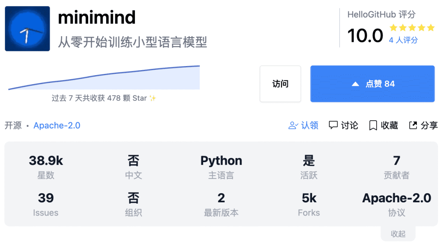Click the upvote triangle arrow icon
Image resolution: width=443 pixels, height=245 pixels.
(356, 84)
